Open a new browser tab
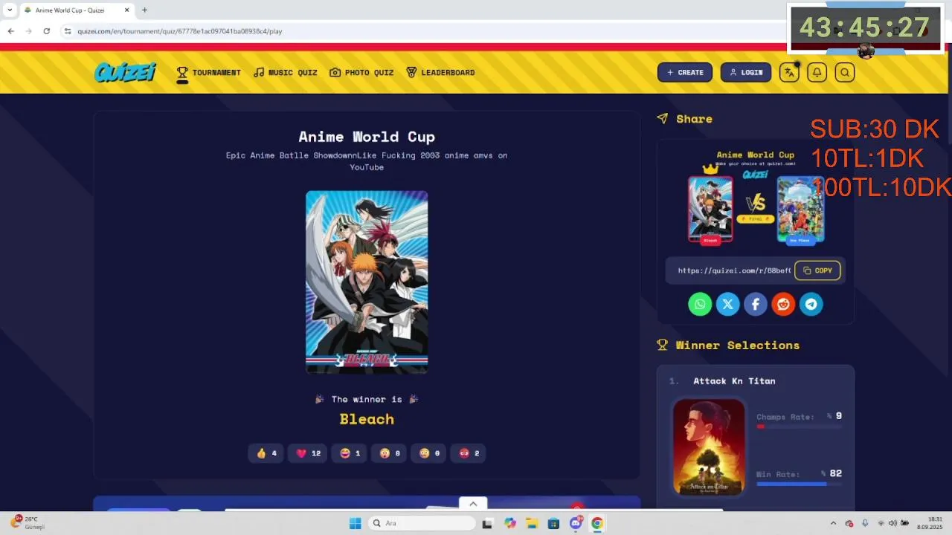 [144, 10]
